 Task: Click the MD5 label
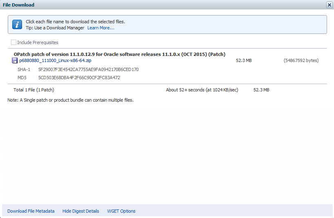tap(22, 78)
